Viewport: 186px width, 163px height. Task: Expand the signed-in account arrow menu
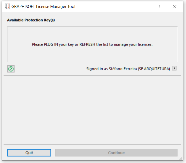174,68
